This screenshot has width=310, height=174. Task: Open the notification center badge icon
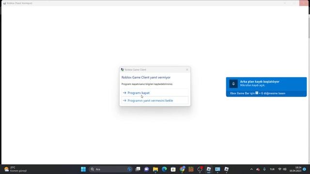click(x=305, y=169)
